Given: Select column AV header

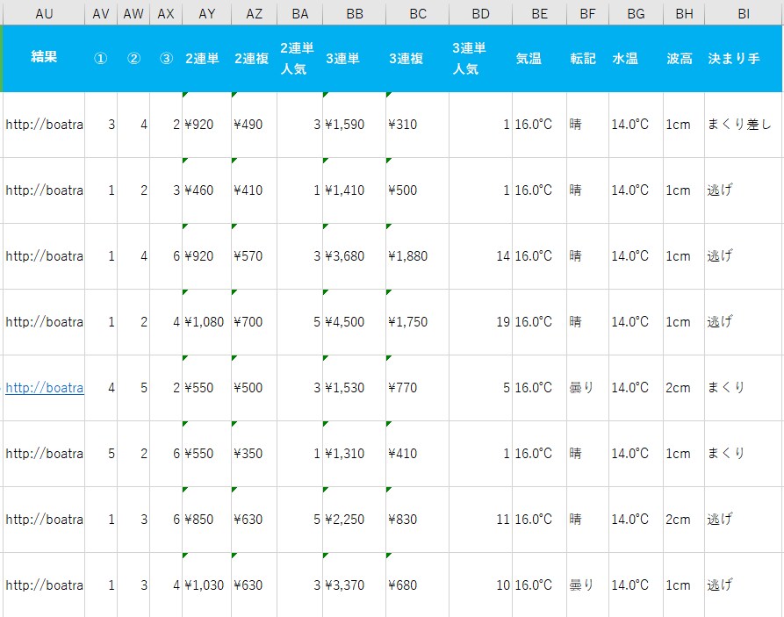Looking at the screenshot, I should (x=101, y=13).
